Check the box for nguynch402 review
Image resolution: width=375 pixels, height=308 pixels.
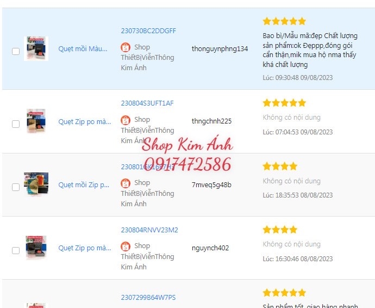coord(16,250)
